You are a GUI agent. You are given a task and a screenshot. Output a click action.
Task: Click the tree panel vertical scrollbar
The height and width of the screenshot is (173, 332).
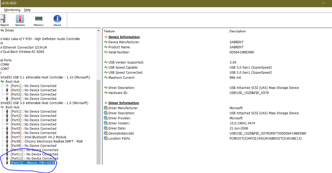99,96
